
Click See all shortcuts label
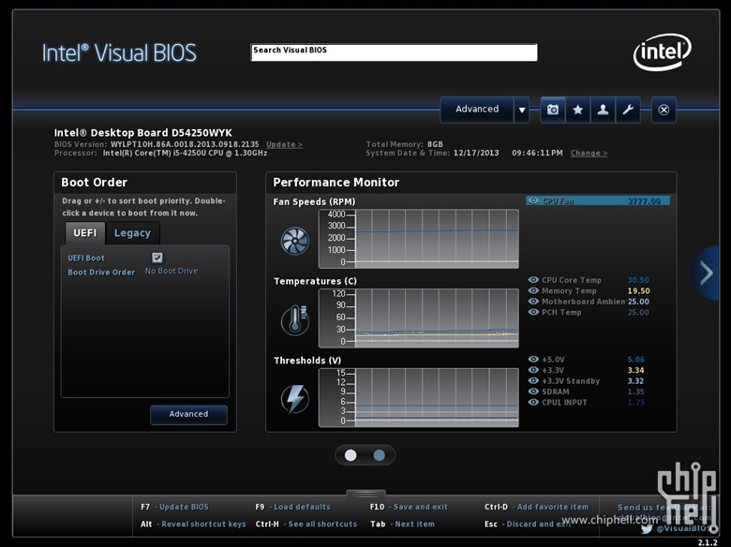[x=322, y=525]
